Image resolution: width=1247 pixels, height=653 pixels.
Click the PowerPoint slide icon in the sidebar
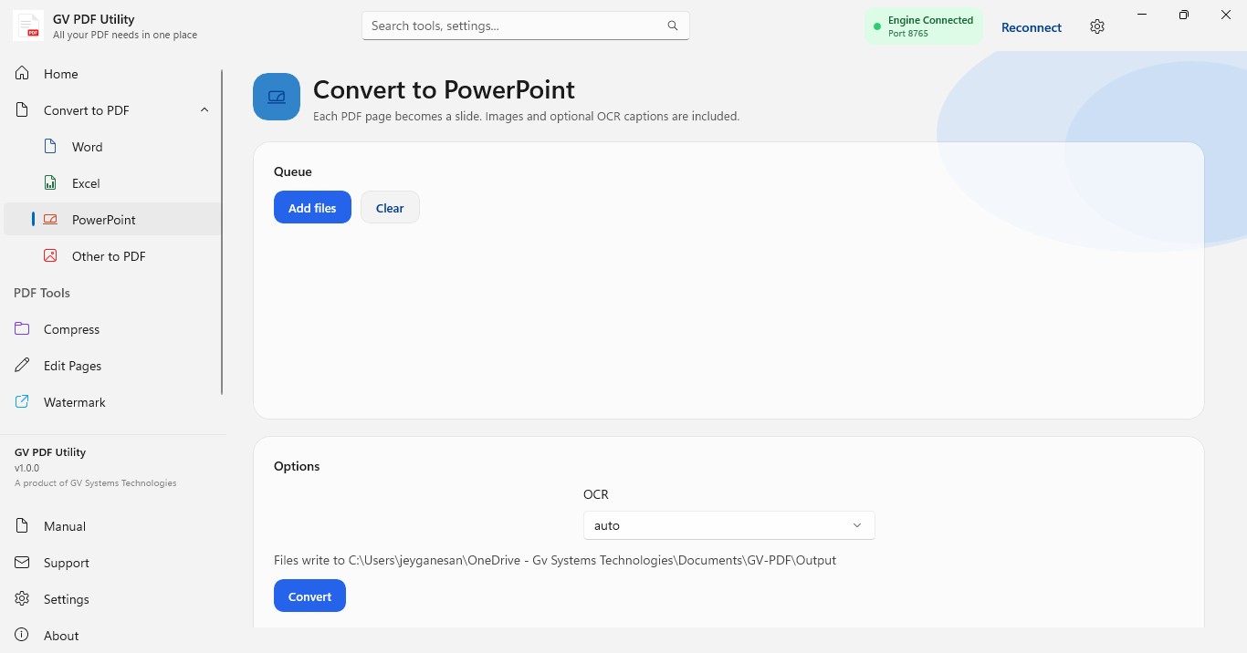click(51, 220)
